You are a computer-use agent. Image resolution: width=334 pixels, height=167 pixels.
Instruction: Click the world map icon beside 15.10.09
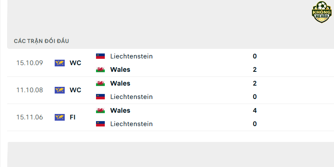60,63
